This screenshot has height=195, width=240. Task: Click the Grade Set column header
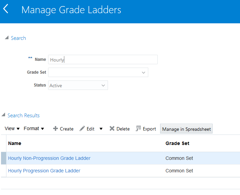177,143
